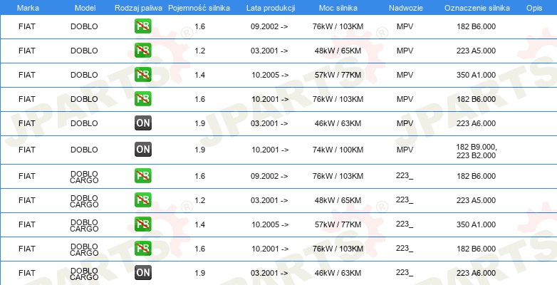Screen dimensions: 557x285
Task: Click 223 A5.000 in the DOBLO MPV row
Action: pos(476,51)
